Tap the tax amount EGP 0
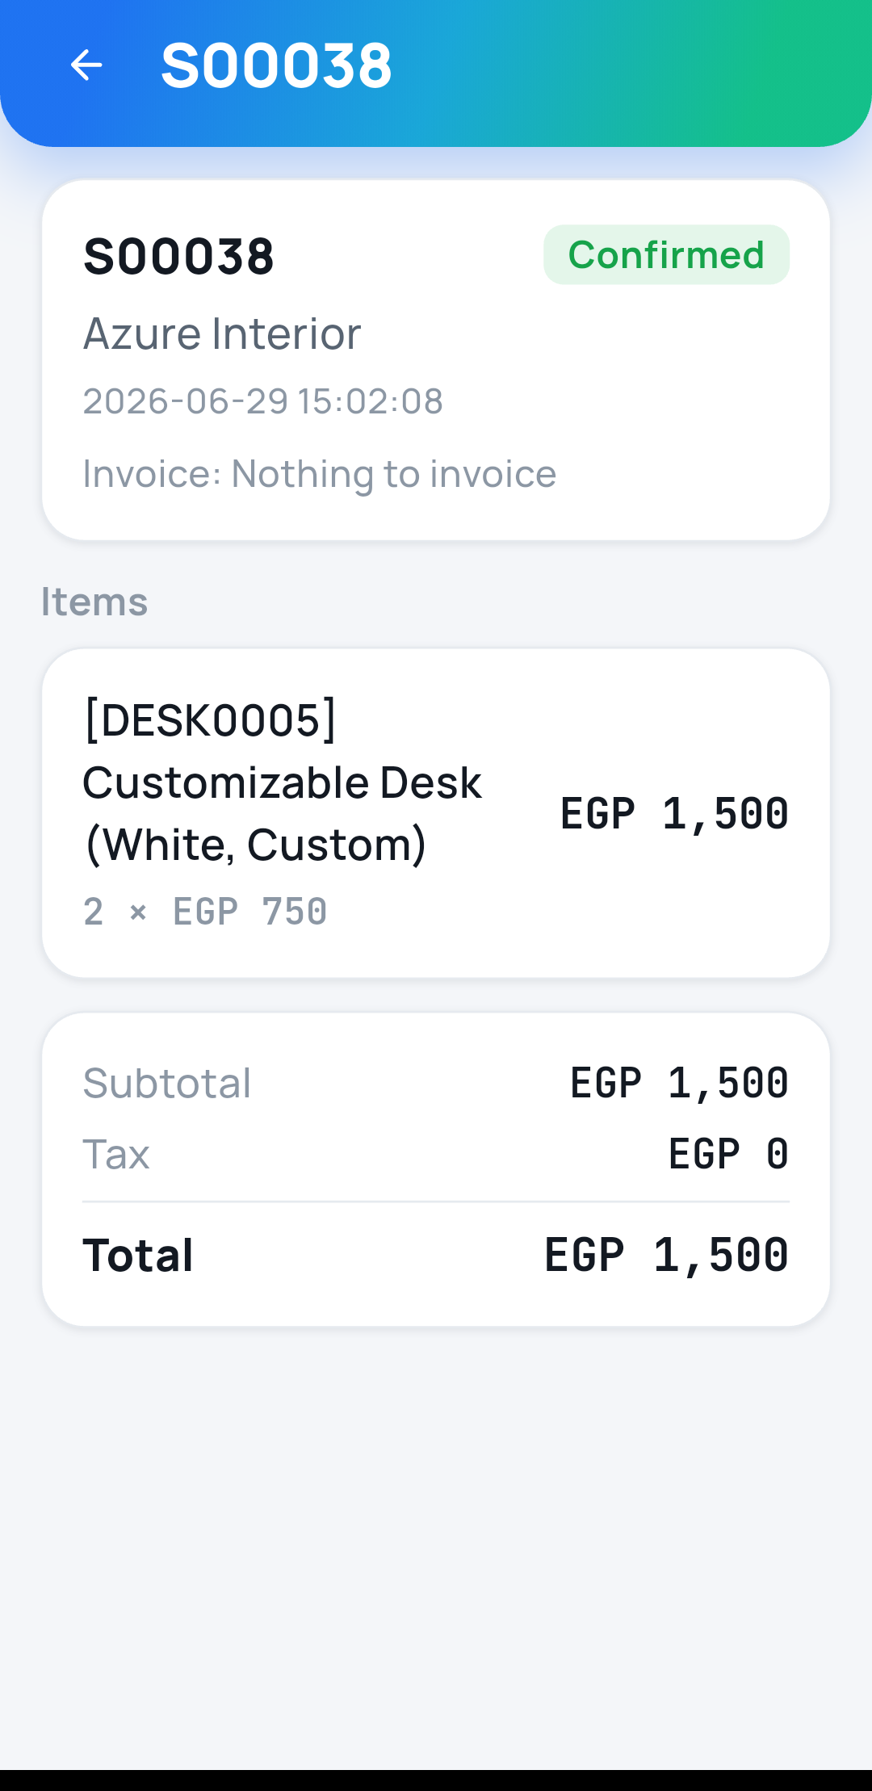 (728, 1154)
